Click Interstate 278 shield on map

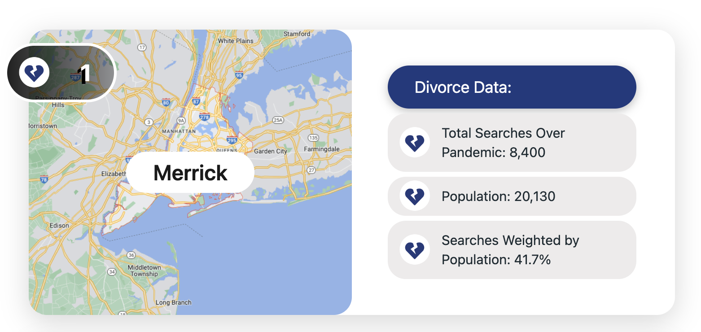click(204, 117)
